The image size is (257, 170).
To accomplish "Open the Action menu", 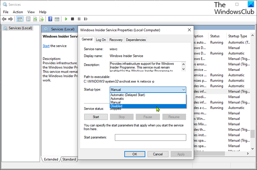I will point(18,12).
